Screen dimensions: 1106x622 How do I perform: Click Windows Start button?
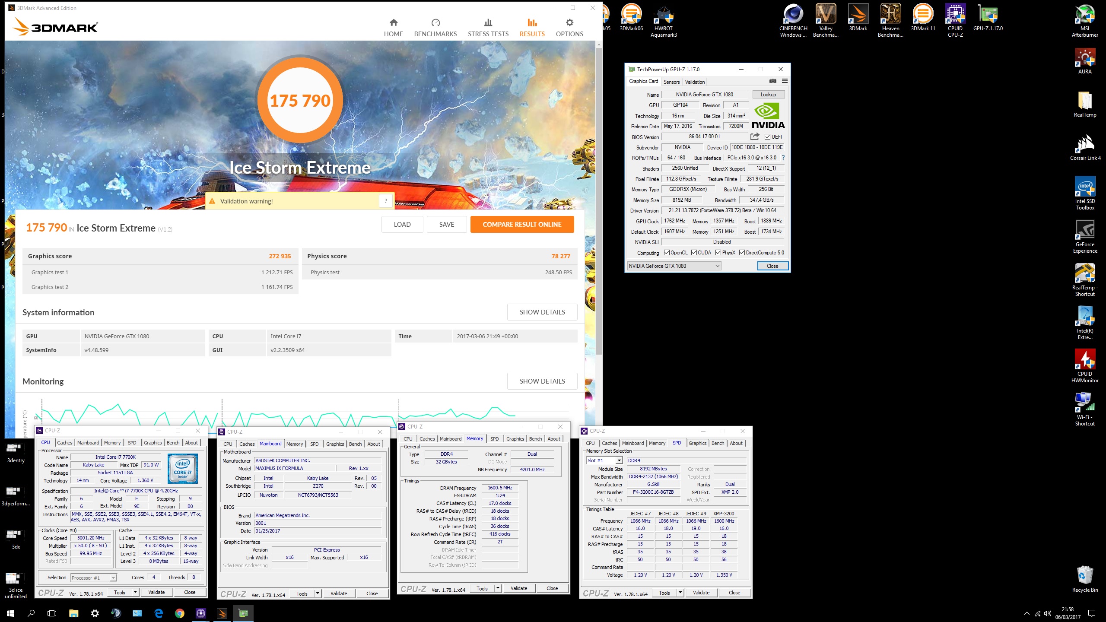pyautogui.click(x=10, y=613)
